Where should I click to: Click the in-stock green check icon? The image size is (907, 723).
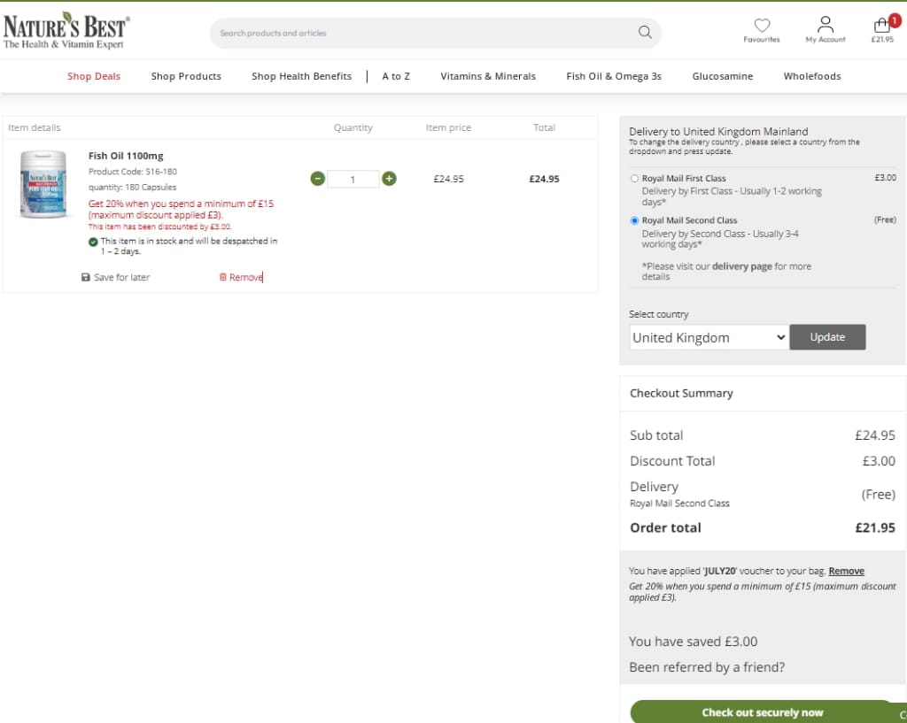coord(93,242)
